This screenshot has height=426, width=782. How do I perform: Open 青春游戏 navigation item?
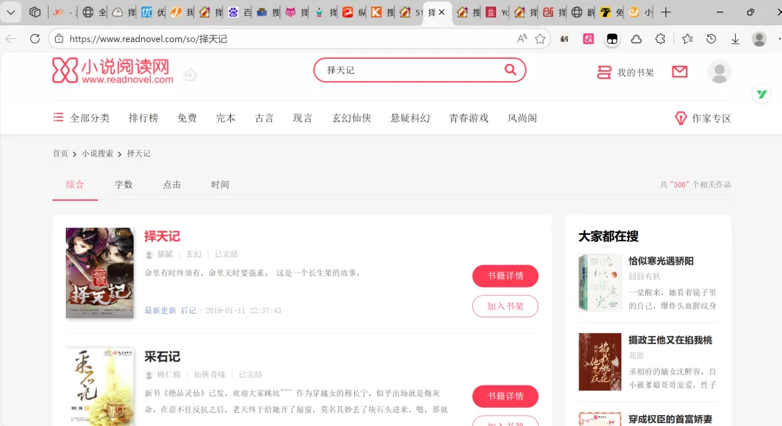point(468,118)
